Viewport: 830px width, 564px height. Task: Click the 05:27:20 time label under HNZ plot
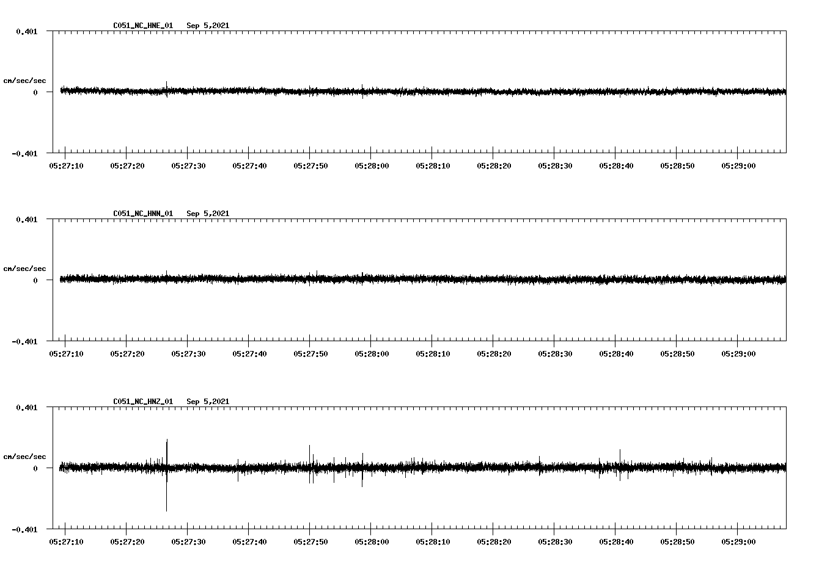(x=127, y=542)
